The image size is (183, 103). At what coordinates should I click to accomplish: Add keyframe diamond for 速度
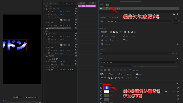pos(70,70)
